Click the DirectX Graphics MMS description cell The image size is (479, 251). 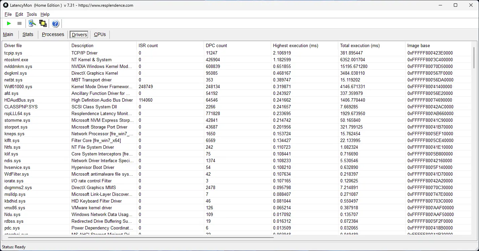coord(94,187)
